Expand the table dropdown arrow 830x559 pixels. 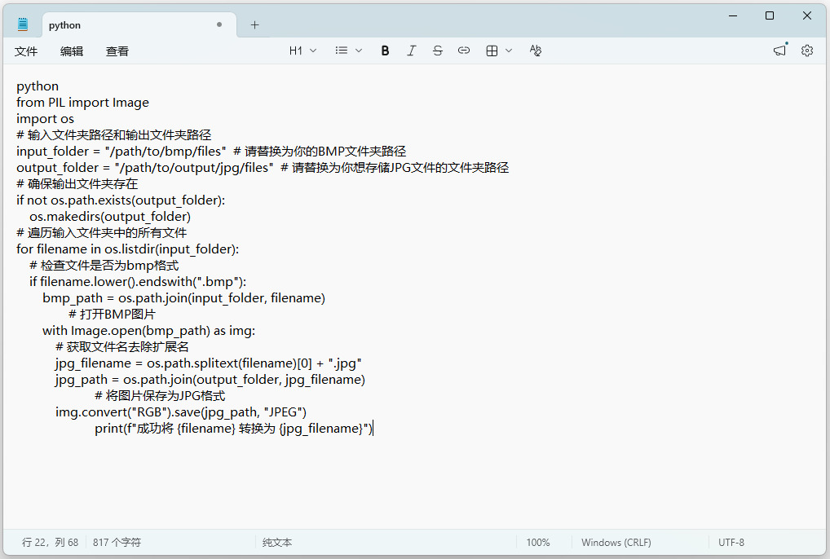click(509, 51)
